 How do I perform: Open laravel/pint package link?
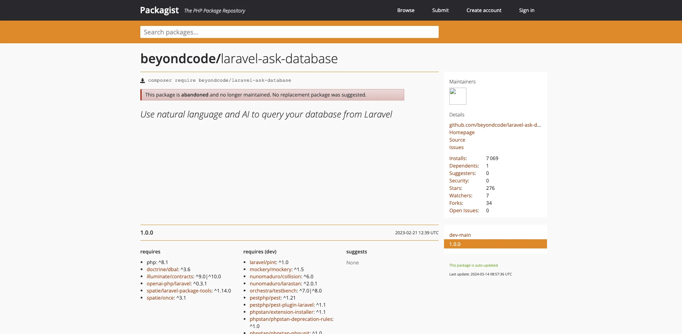[x=263, y=262]
